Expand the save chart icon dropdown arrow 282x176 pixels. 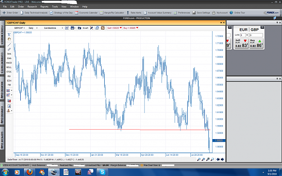[x=75, y=28]
